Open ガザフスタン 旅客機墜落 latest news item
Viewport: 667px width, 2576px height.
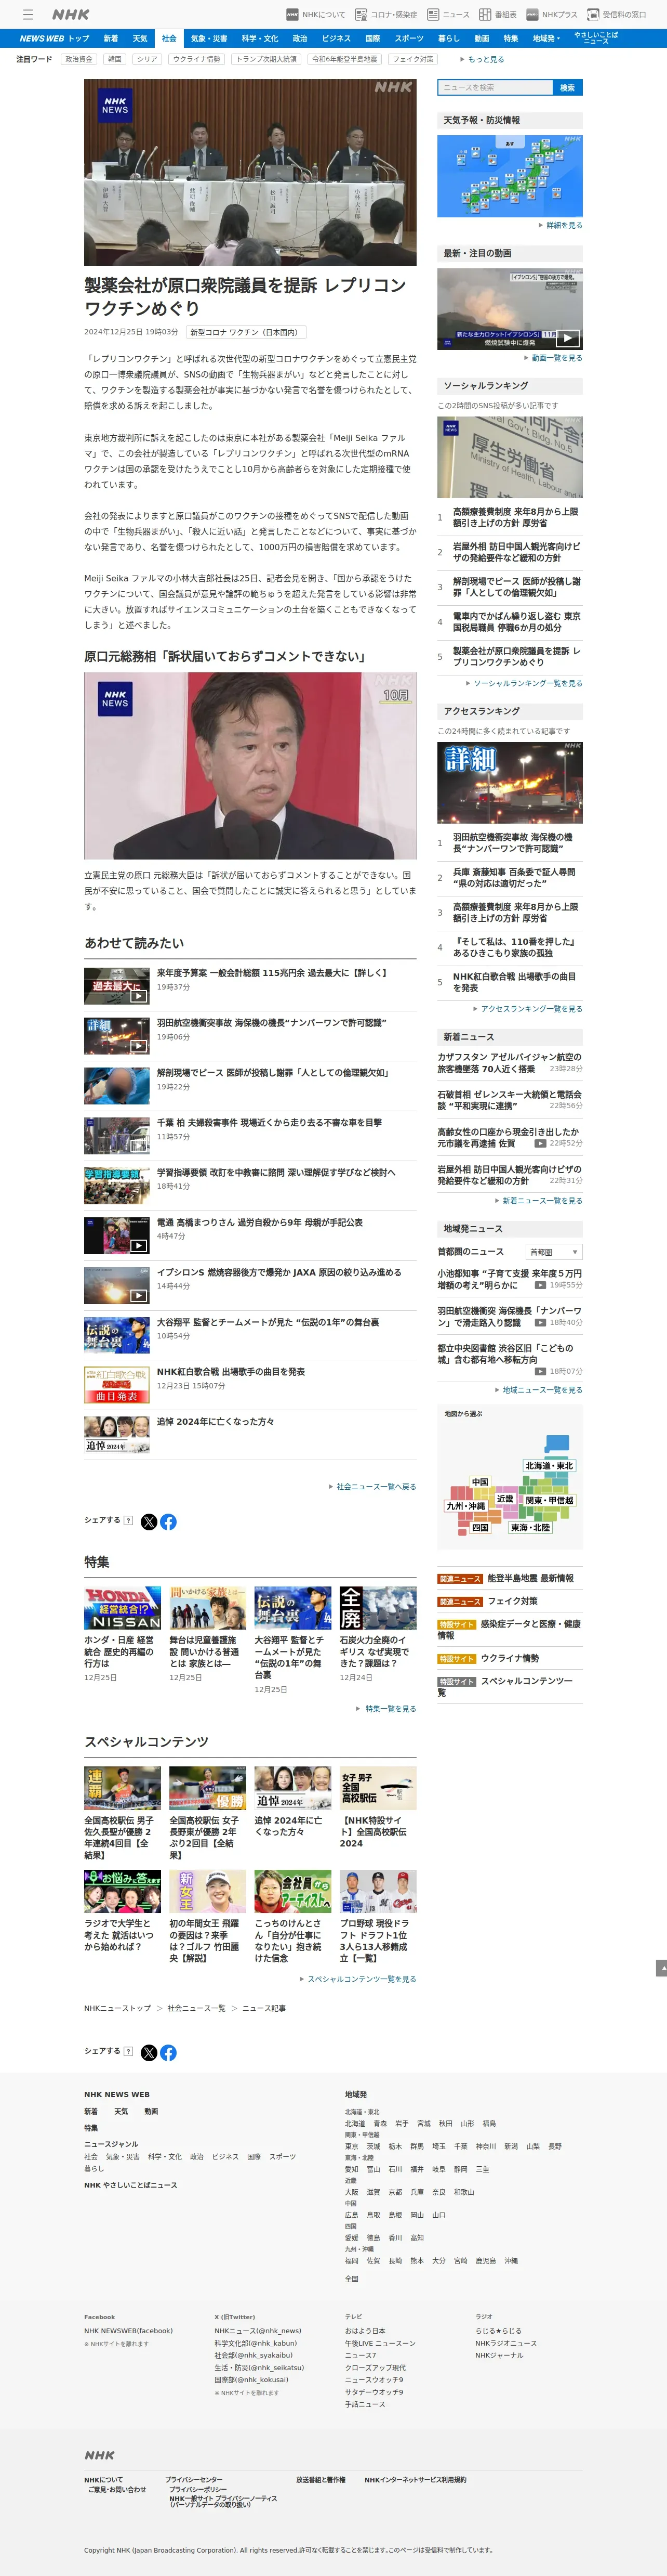[509, 1063]
